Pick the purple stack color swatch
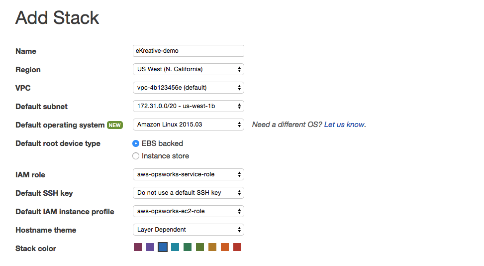 150,247
